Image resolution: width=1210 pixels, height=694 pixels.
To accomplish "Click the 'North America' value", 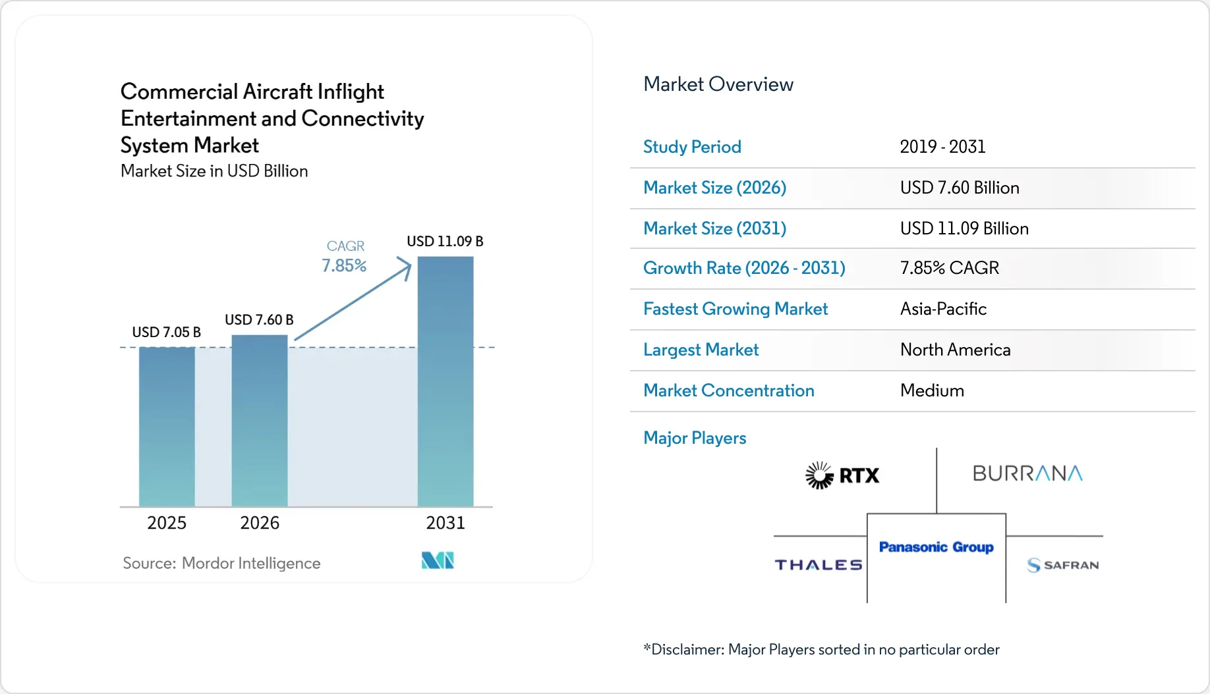I will click(x=956, y=350).
